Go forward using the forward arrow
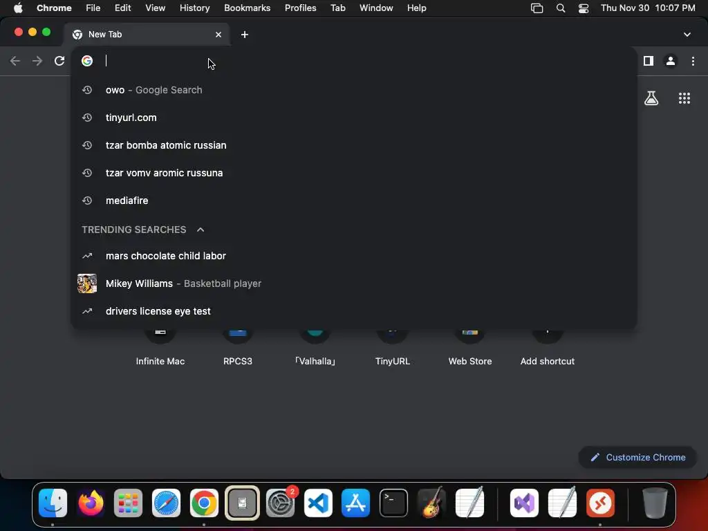 click(x=37, y=61)
